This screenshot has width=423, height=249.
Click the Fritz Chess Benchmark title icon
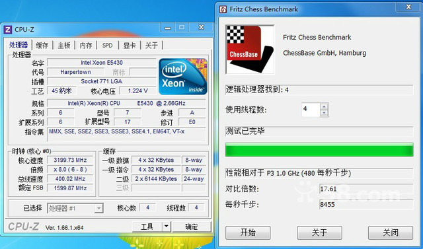coord(223,9)
